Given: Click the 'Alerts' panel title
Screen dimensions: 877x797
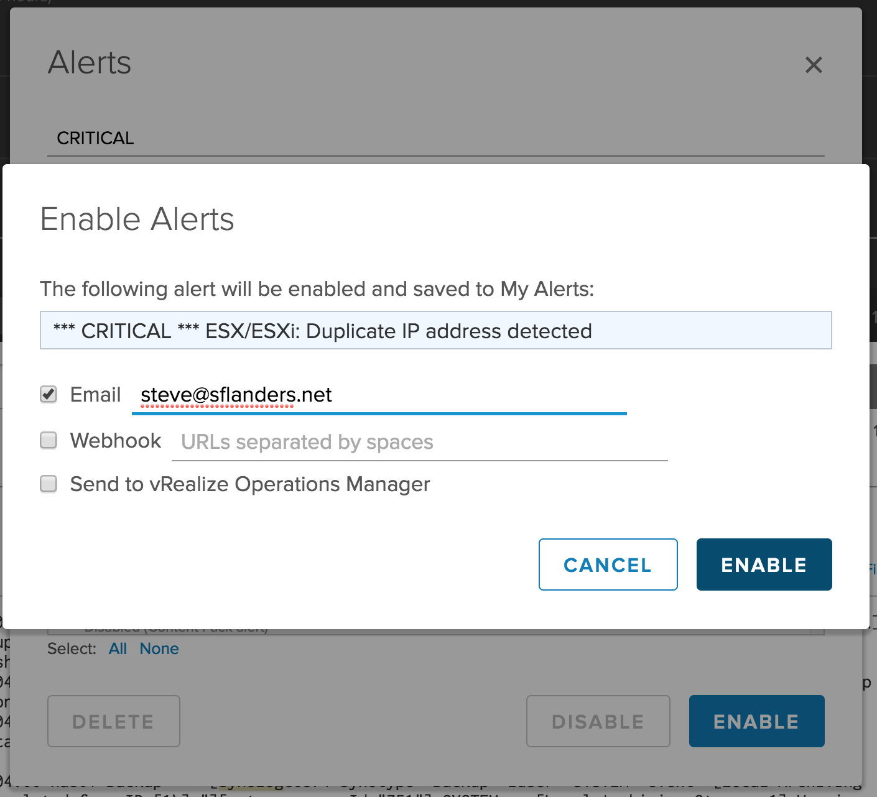Looking at the screenshot, I should click(90, 63).
